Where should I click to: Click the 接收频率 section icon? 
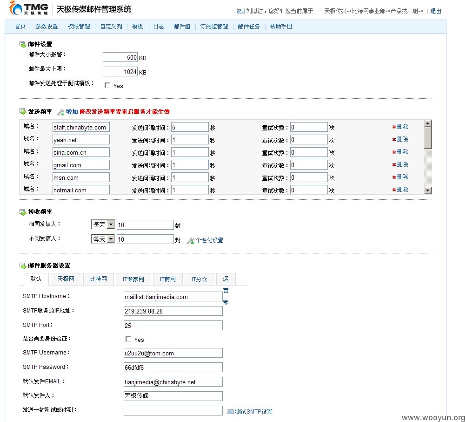click(x=23, y=212)
